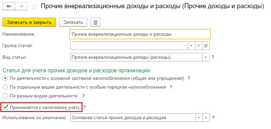Viewport: 271px width, 129px height.
Task: Show help for По разным видам деятельности
Action: click(x=83, y=96)
